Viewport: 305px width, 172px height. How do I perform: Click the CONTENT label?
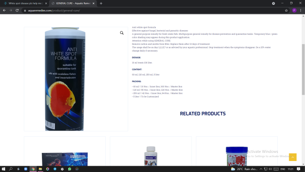click(x=137, y=69)
